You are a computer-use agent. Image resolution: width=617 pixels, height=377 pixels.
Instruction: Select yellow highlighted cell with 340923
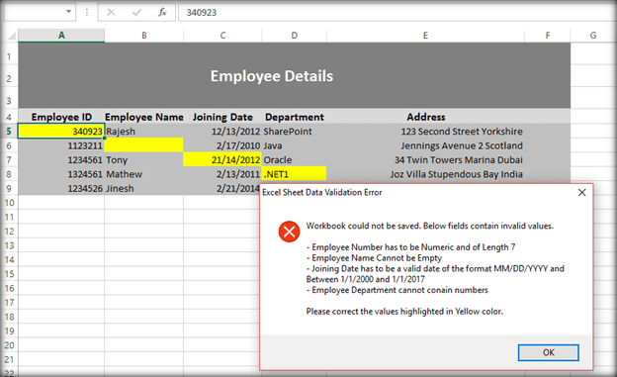coord(61,132)
